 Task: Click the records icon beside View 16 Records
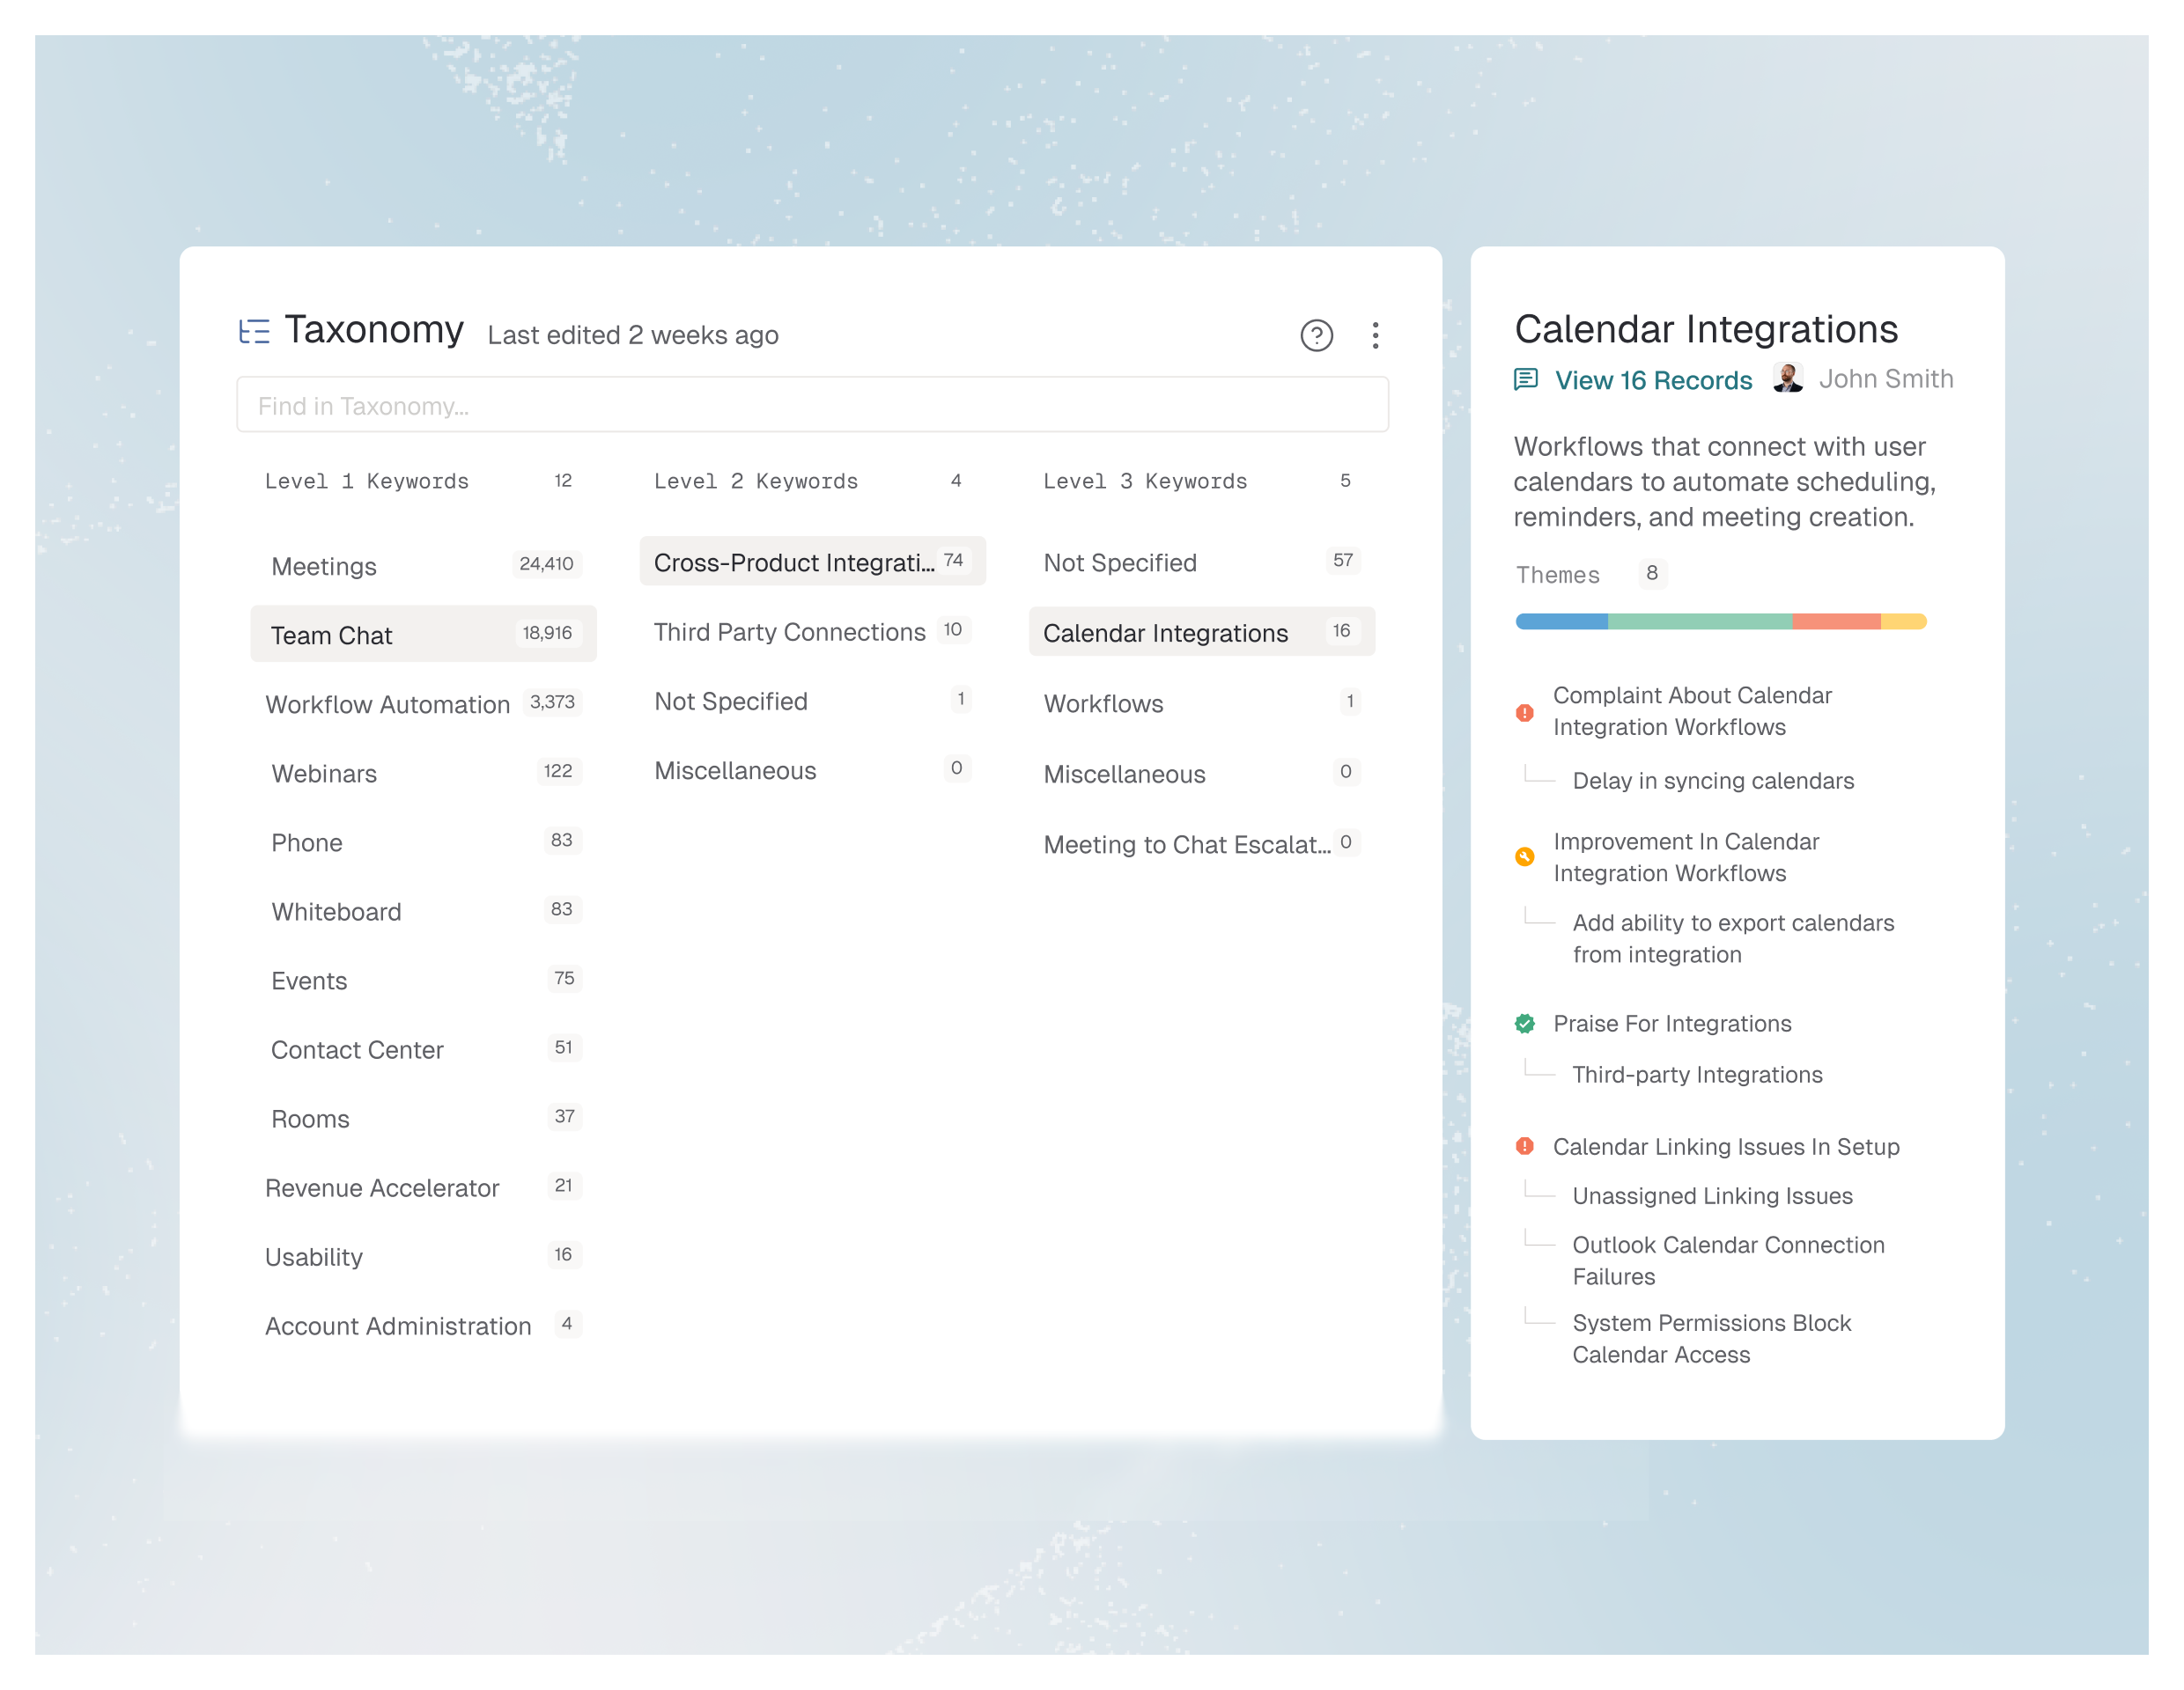[1525, 378]
